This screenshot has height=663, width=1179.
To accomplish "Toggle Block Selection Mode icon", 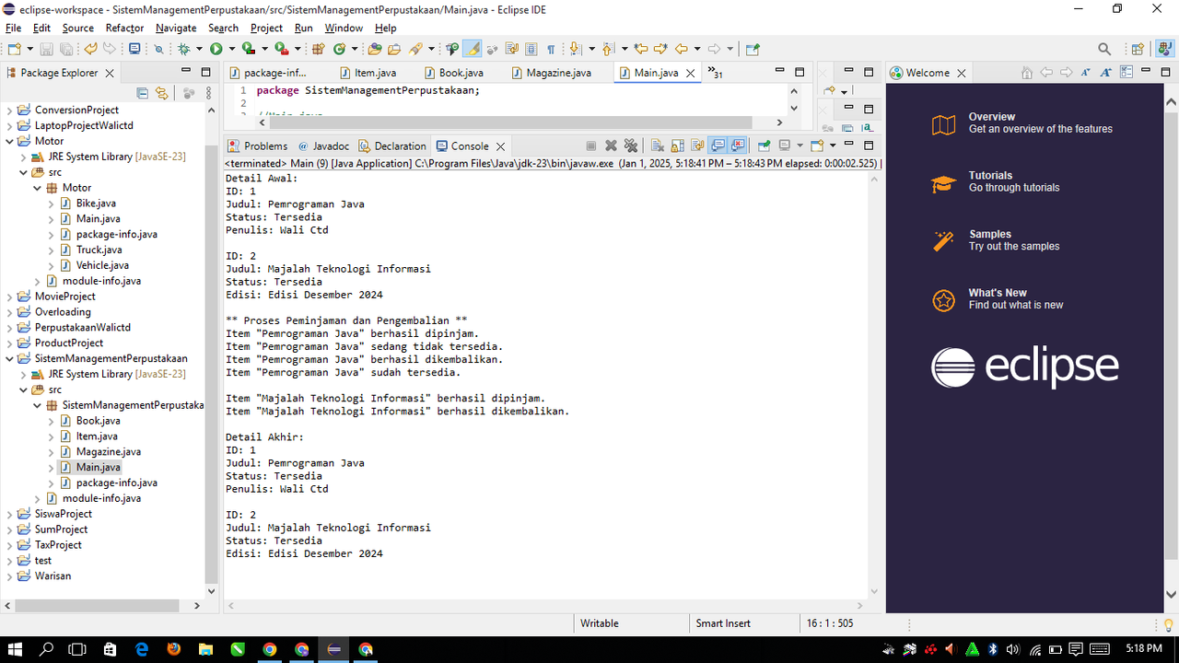I will click(531, 49).
